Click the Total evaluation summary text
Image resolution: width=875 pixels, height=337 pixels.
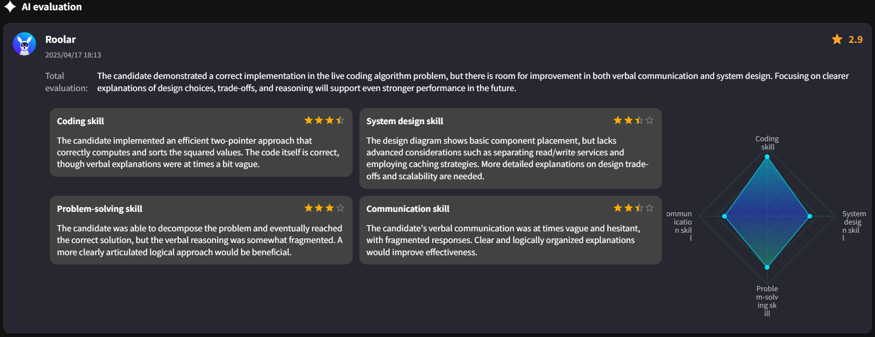pos(473,82)
